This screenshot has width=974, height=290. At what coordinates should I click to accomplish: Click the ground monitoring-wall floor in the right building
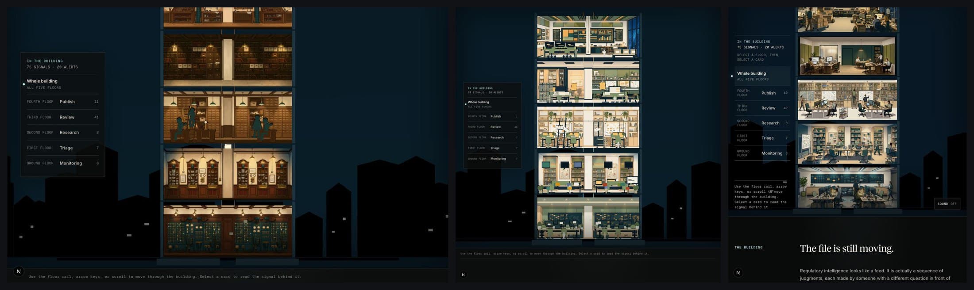point(847,187)
